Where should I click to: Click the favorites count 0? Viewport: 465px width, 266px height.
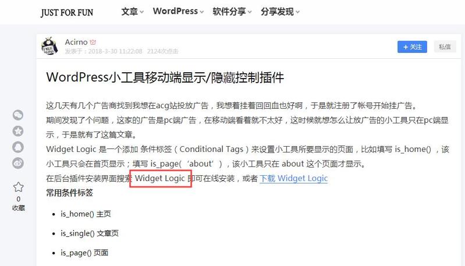(19, 199)
